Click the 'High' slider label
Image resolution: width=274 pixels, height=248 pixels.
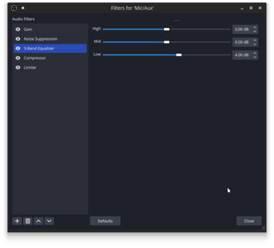coord(97,29)
